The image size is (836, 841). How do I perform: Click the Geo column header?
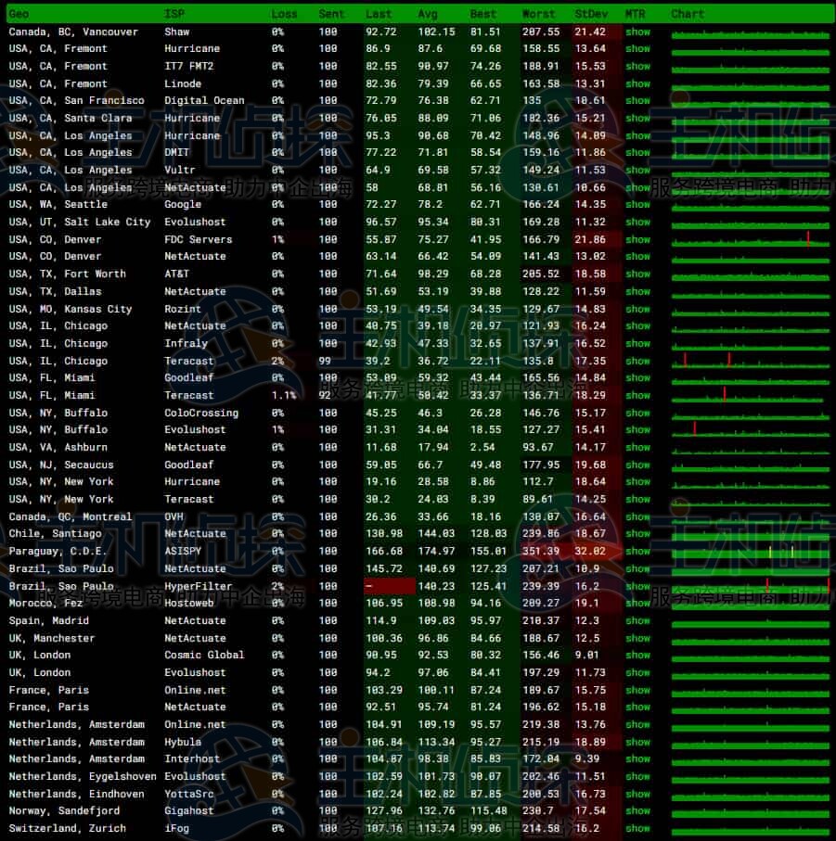pyautogui.click(x=19, y=14)
